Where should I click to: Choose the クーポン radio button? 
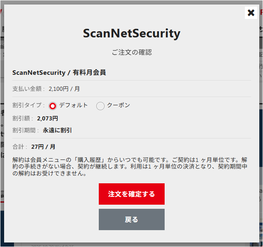[100, 106]
